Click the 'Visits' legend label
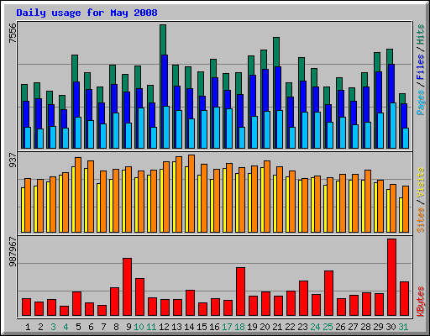This screenshot has height=336, width=430. pyautogui.click(x=420, y=183)
